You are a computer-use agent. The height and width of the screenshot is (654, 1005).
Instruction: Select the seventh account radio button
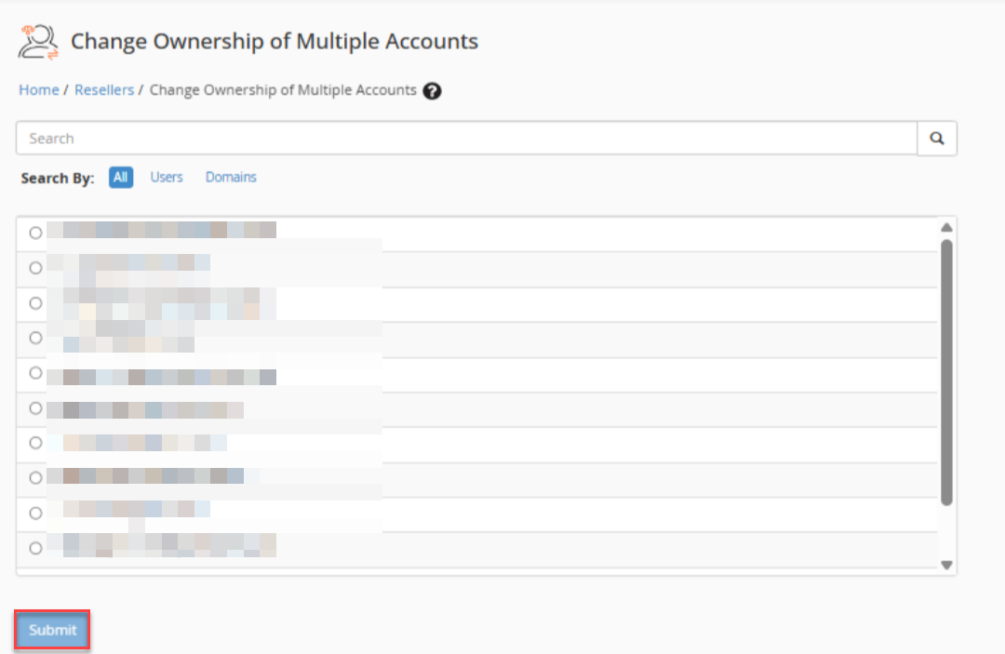pyautogui.click(x=36, y=443)
